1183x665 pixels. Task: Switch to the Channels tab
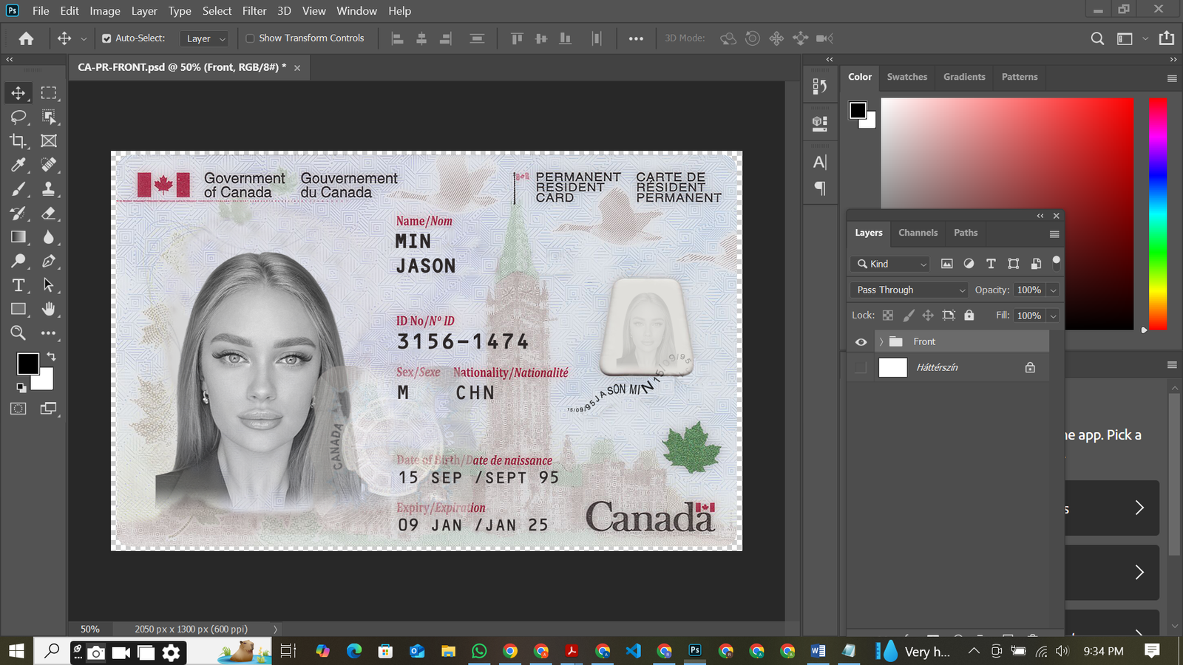click(918, 233)
